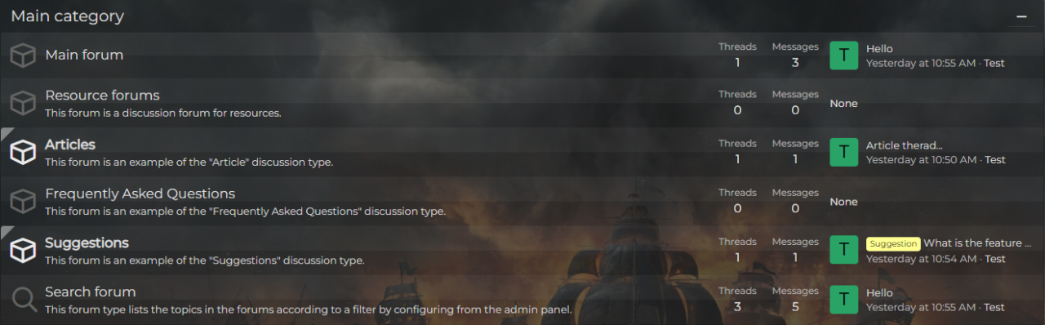Open the "Article therad..." latest post
The height and width of the screenshot is (325, 1045).
(905, 145)
